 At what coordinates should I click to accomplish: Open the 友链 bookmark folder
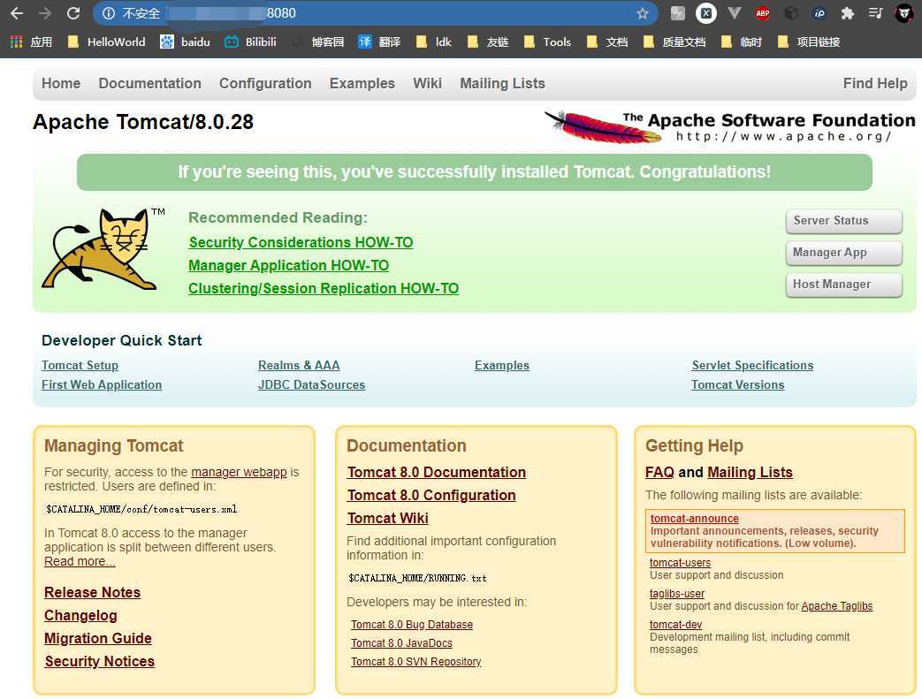point(488,42)
